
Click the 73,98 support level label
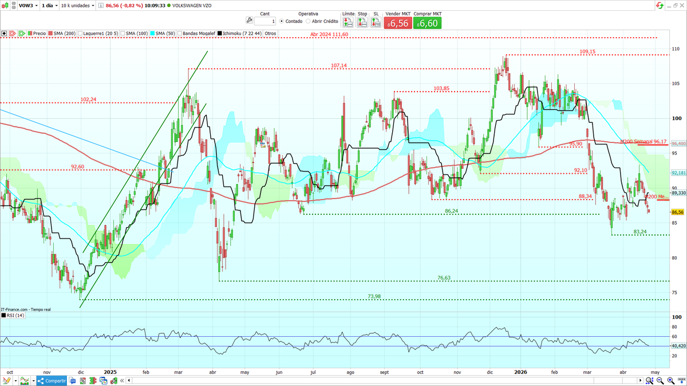pyautogui.click(x=374, y=296)
